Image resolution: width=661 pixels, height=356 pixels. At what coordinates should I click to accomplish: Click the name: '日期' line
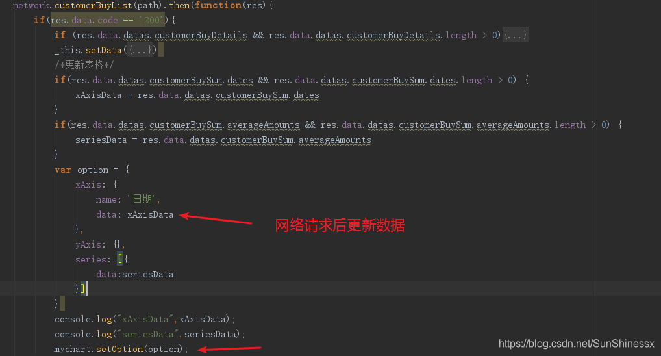point(128,199)
